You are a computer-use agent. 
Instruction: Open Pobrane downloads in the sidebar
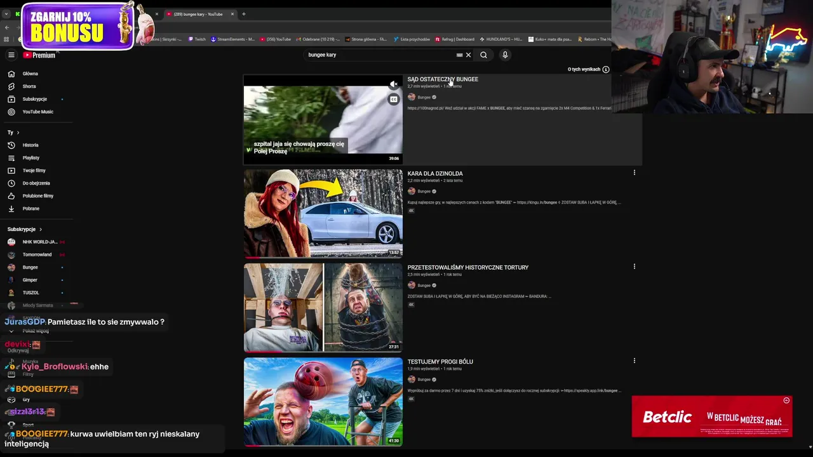coord(30,209)
